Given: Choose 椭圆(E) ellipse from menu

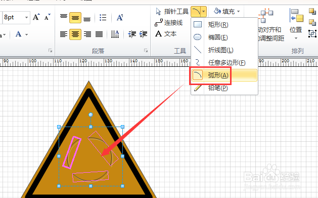Looking at the screenshot, I should (x=224, y=37).
